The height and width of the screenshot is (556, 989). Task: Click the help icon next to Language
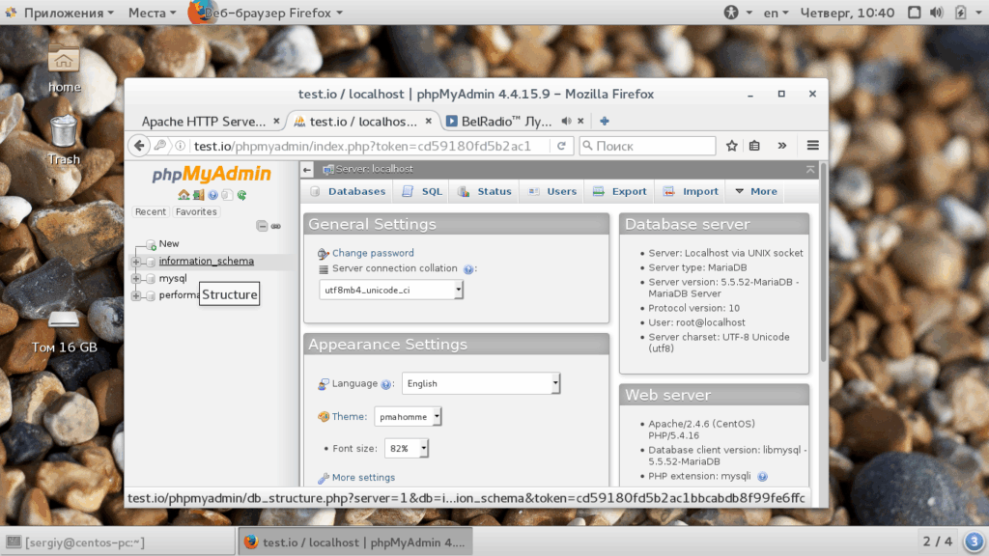[386, 384]
